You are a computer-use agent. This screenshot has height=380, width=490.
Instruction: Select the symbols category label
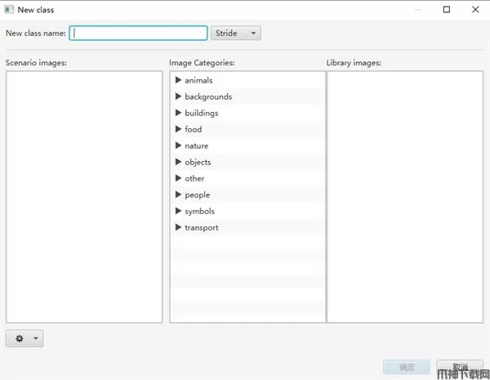(199, 212)
